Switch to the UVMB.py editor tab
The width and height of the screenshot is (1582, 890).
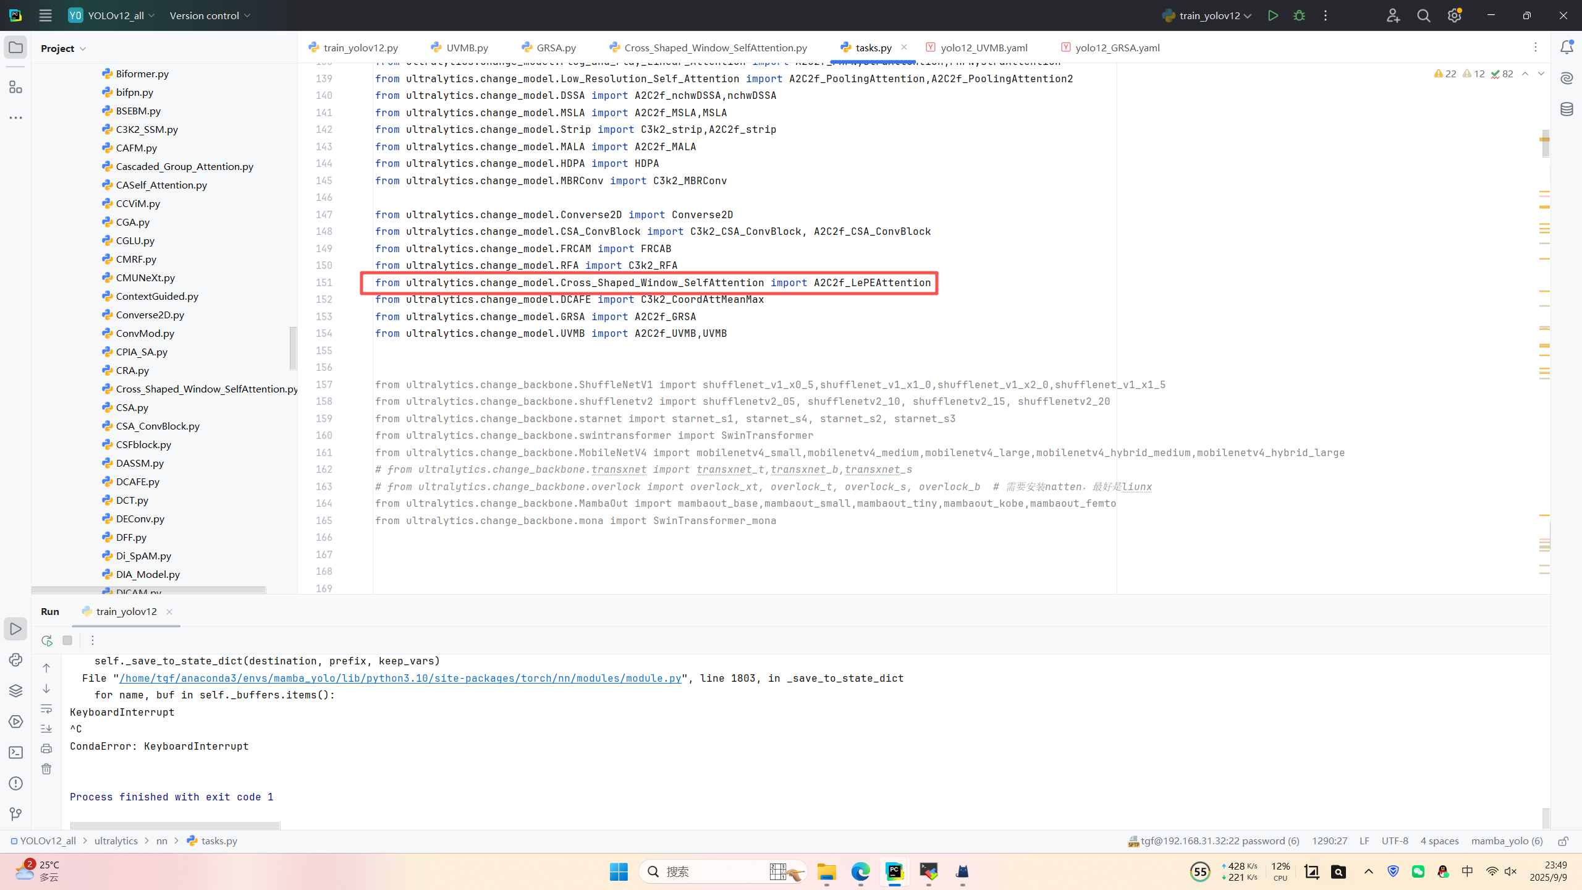[x=467, y=48]
